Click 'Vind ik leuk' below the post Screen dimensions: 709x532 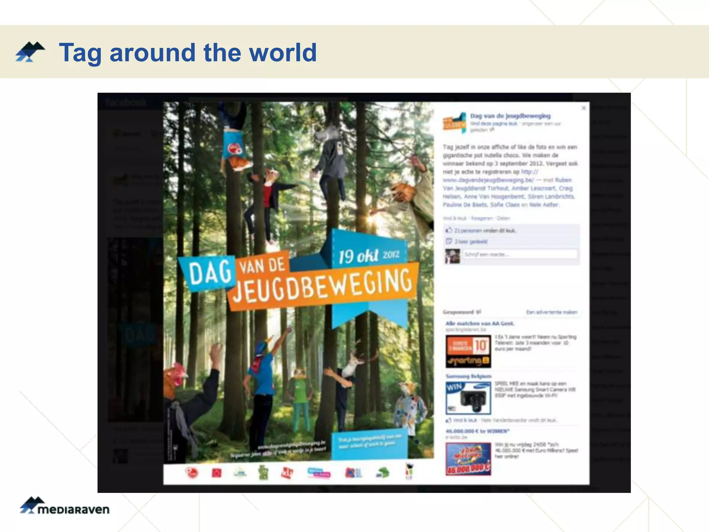tap(455, 218)
